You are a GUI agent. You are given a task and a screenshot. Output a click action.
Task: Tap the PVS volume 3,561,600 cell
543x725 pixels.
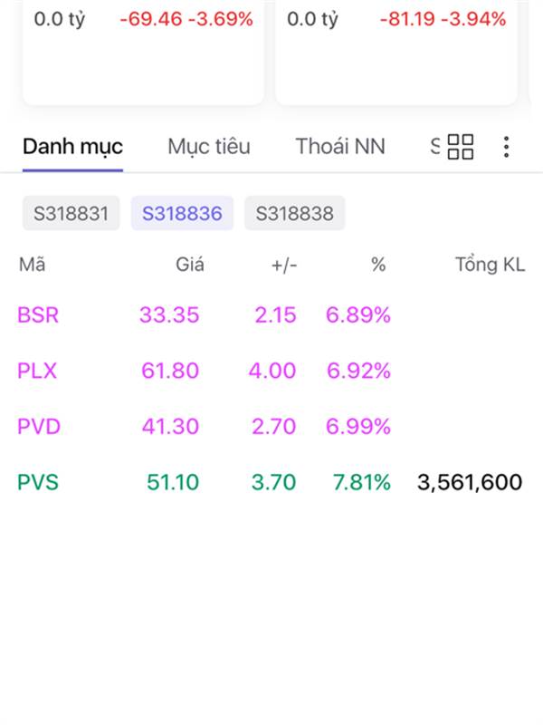[x=469, y=482]
